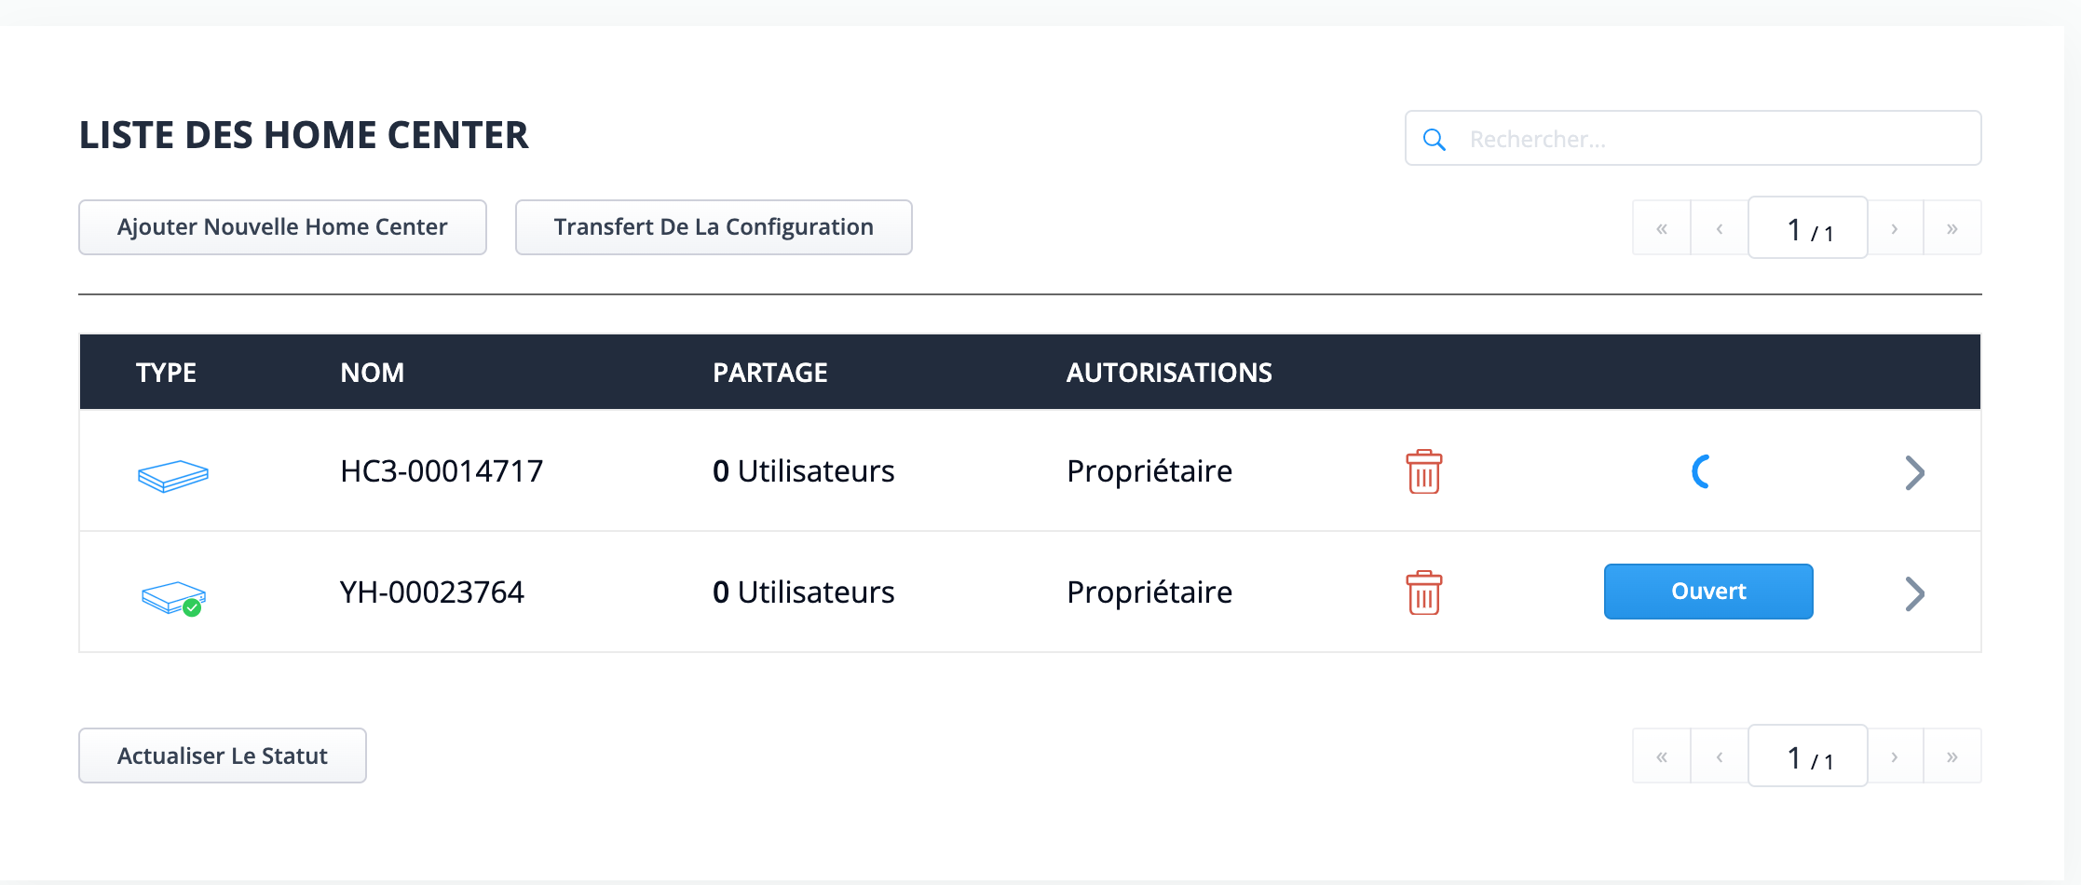
Task: Go to last page in bottom pagination
Action: click(x=1952, y=756)
